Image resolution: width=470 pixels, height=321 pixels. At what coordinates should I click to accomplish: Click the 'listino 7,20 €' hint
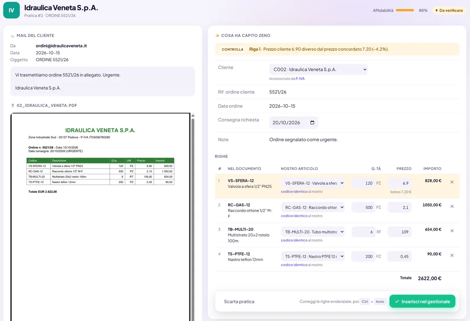pyautogui.click(x=401, y=192)
